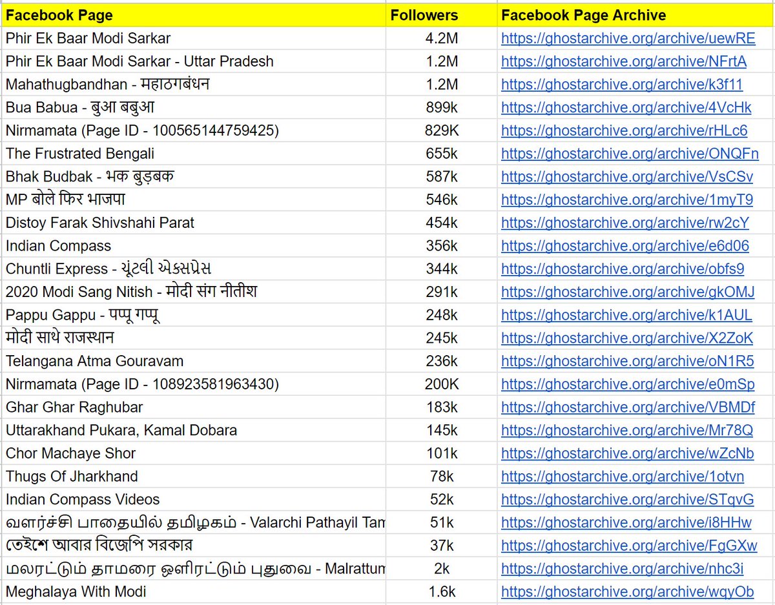Open archive link ending in rHLc6
Viewport: 775px width, 605px height.
pos(624,130)
